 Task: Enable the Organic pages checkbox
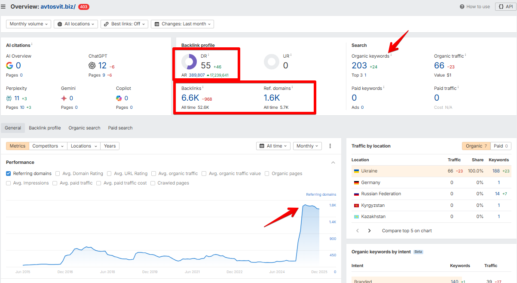tap(267, 173)
